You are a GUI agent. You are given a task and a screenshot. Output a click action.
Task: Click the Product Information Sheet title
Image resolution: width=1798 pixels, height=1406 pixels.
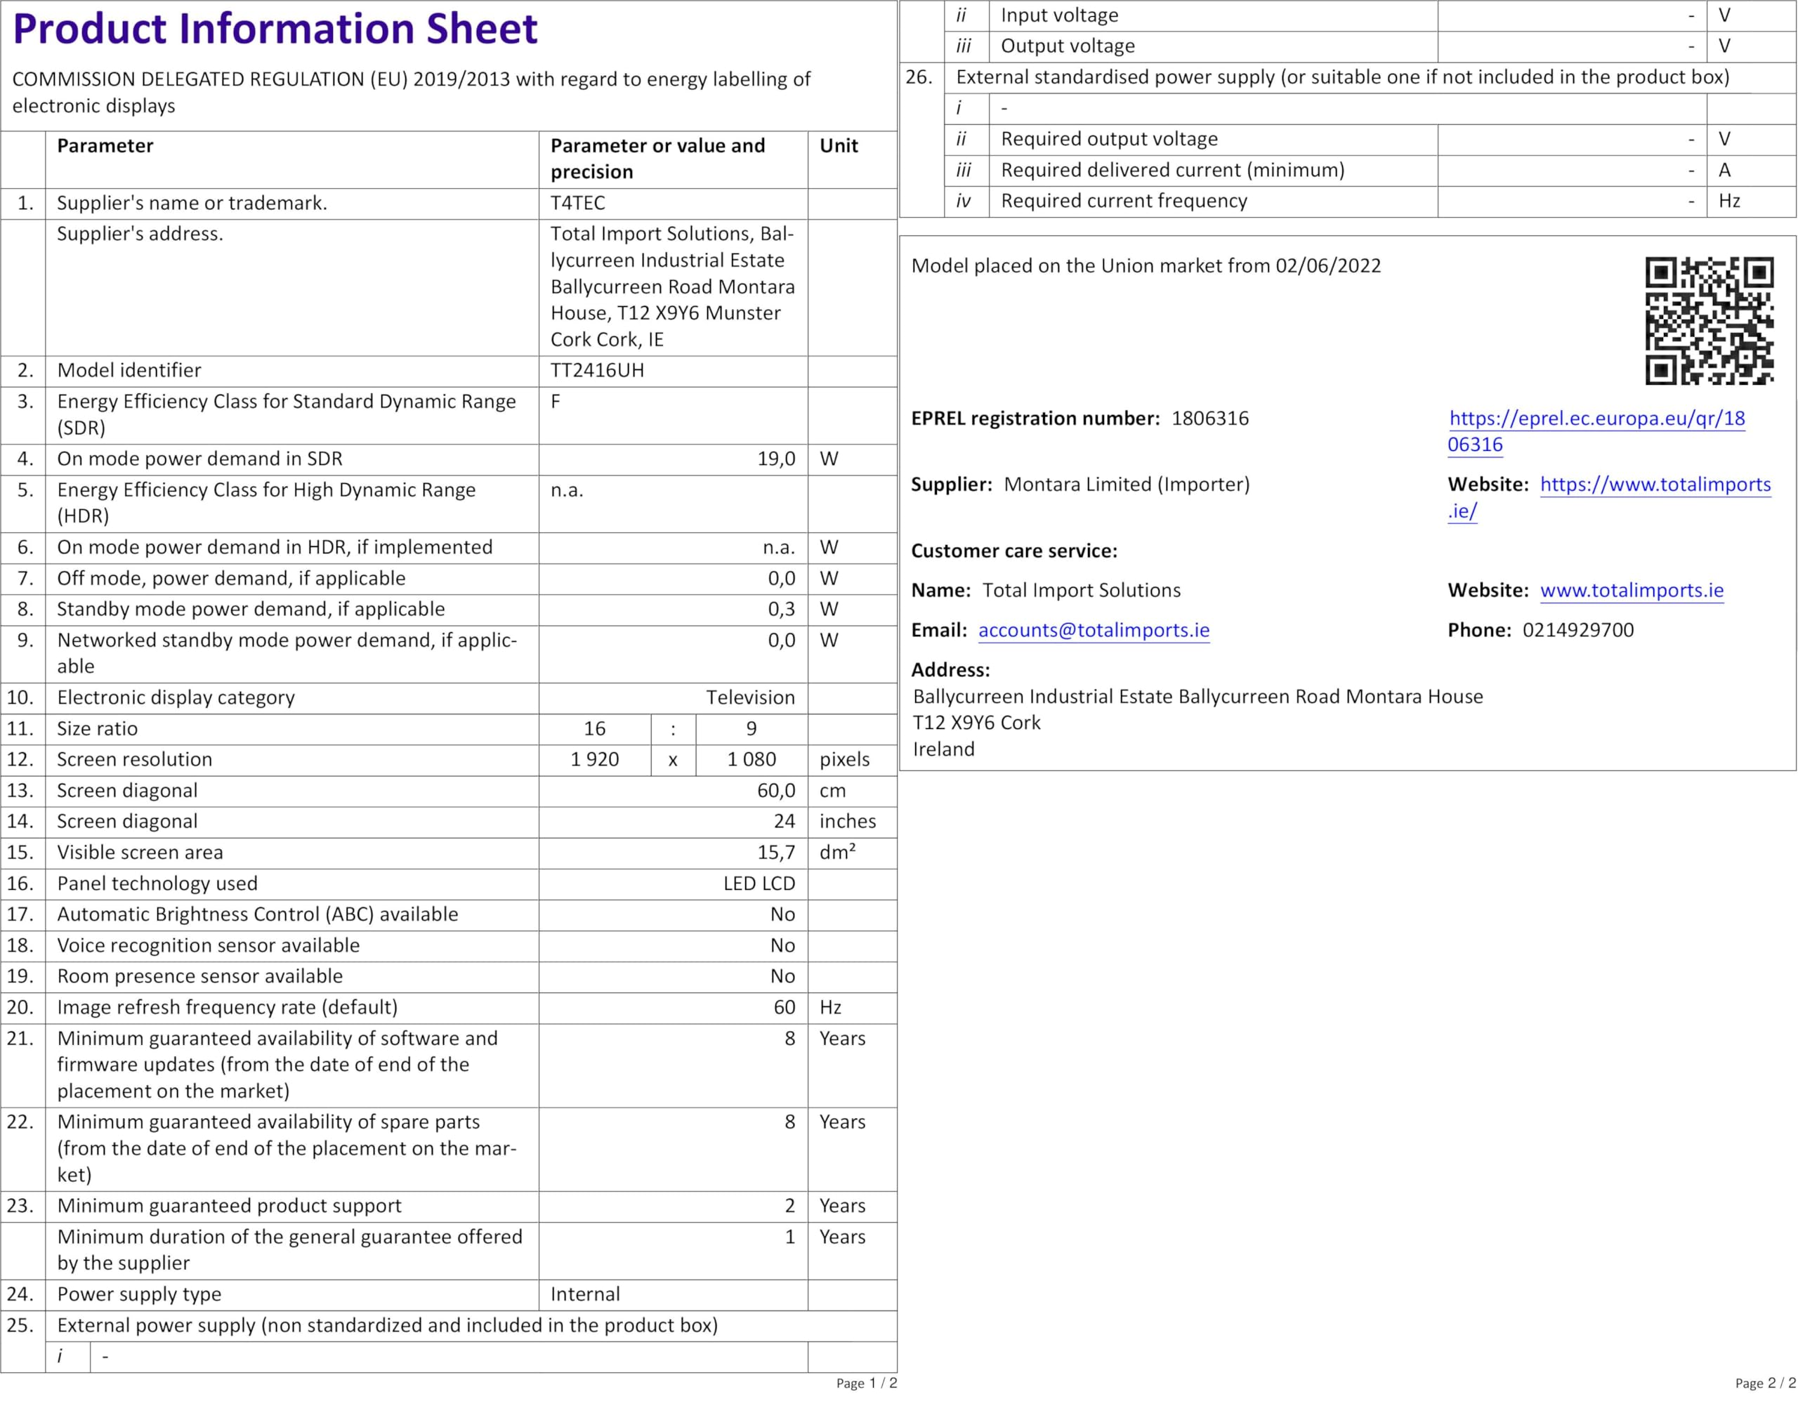point(275,29)
